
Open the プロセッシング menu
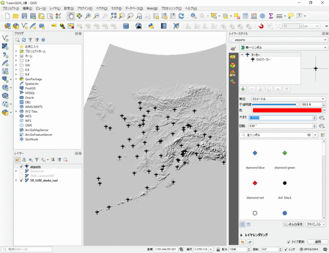171,8
